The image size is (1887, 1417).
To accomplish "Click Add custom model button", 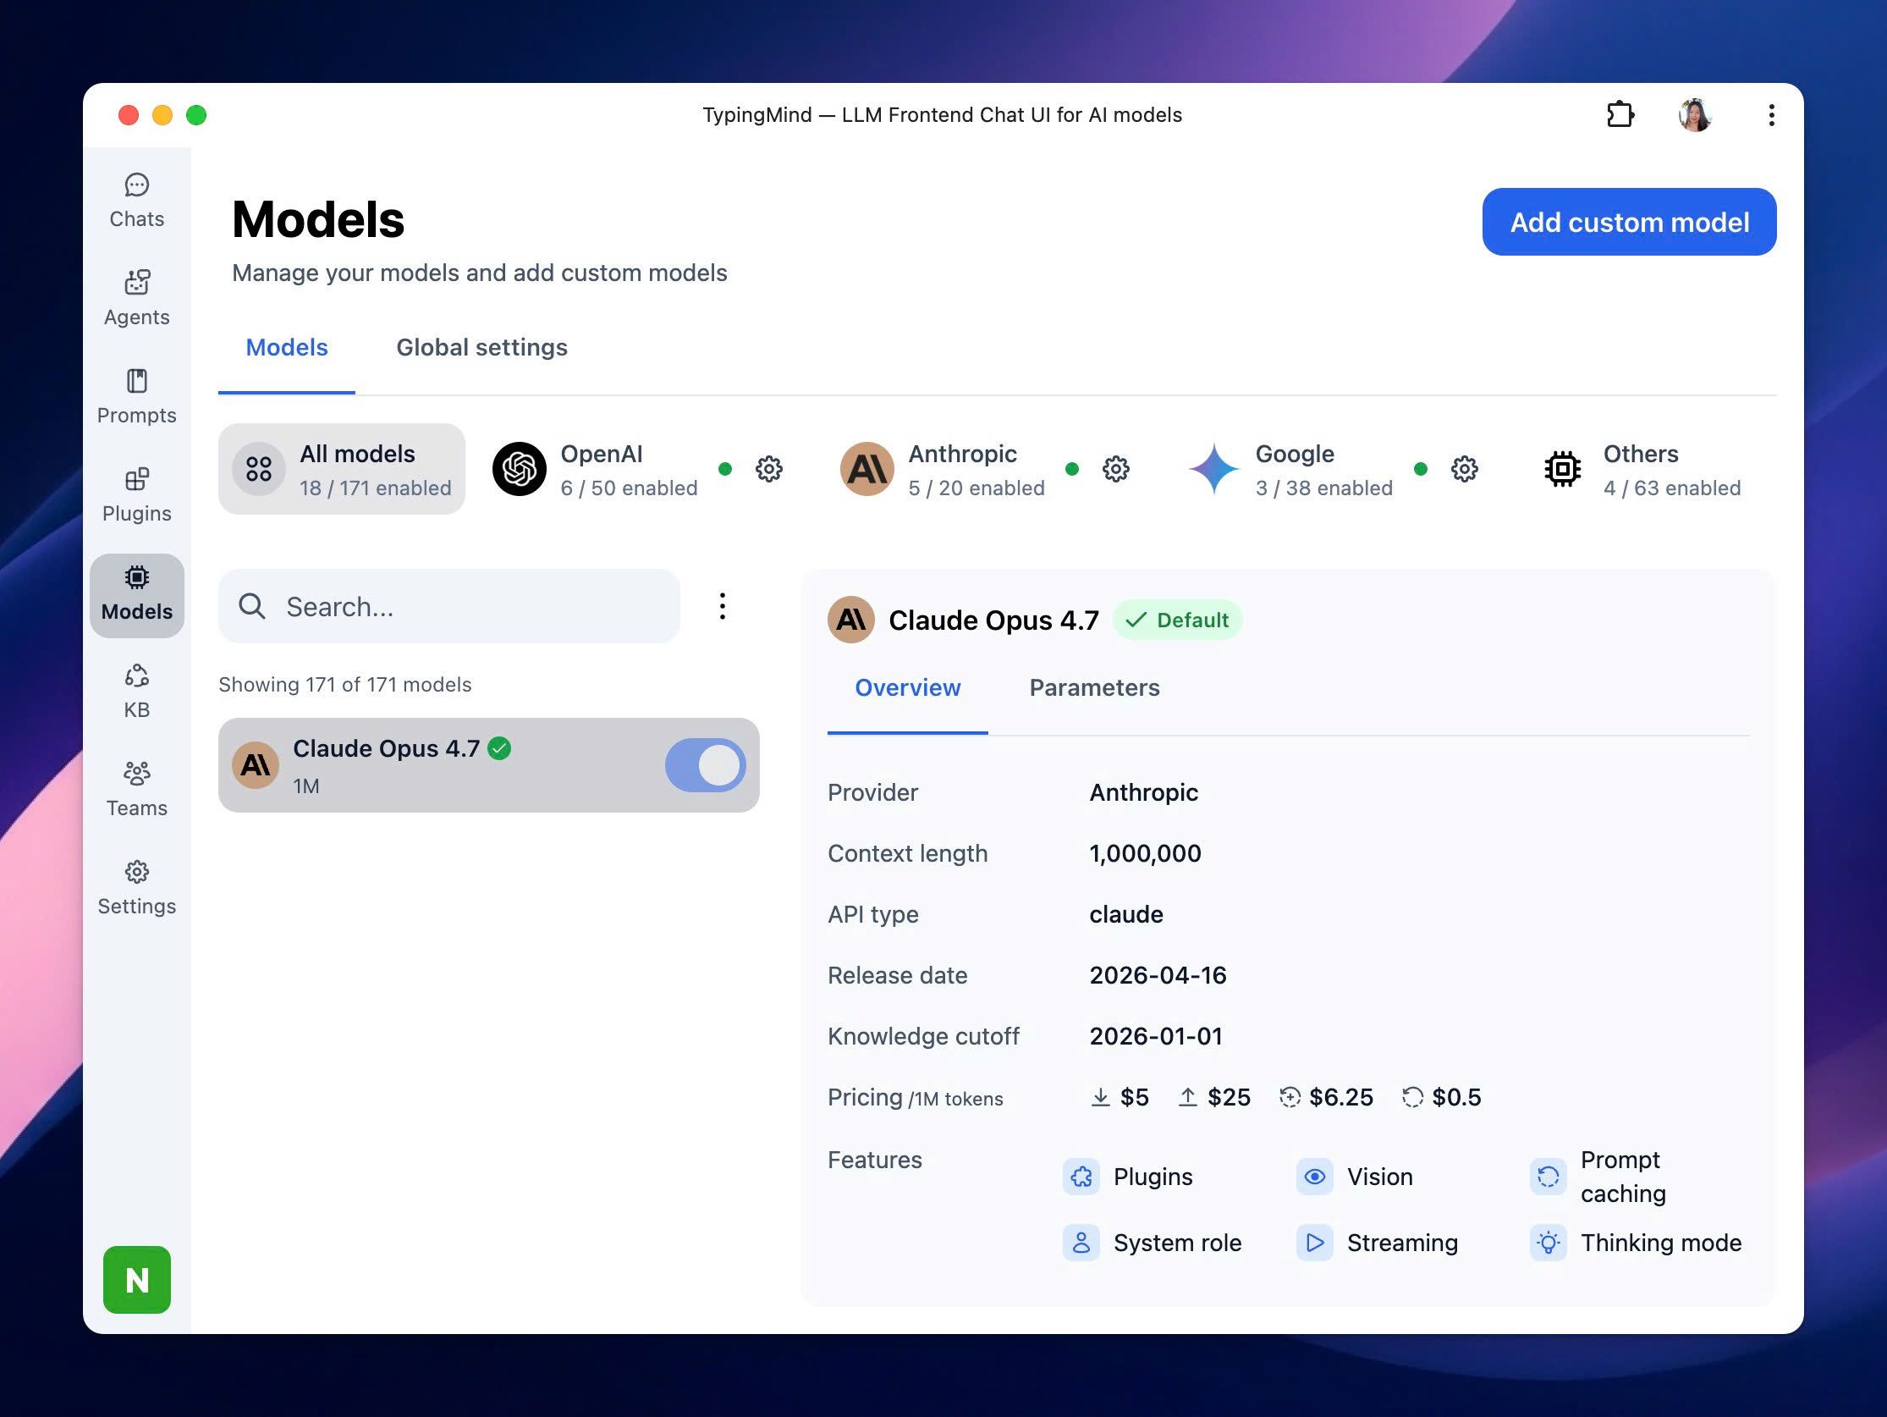I will 1629,222.
